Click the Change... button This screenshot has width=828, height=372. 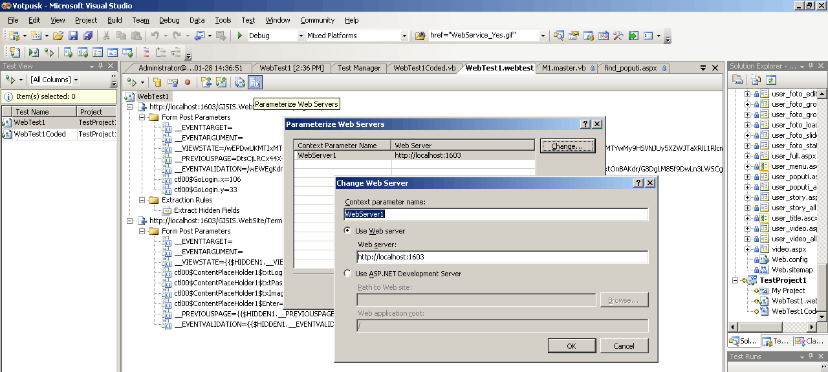[x=567, y=146]
